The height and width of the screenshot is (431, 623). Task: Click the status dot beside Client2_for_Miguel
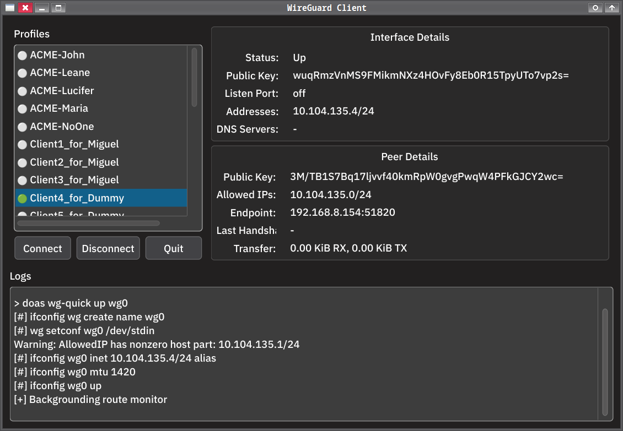[22, 162]
